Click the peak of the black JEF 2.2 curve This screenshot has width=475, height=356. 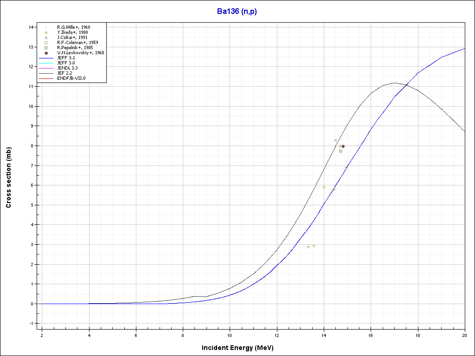[394, 83]
